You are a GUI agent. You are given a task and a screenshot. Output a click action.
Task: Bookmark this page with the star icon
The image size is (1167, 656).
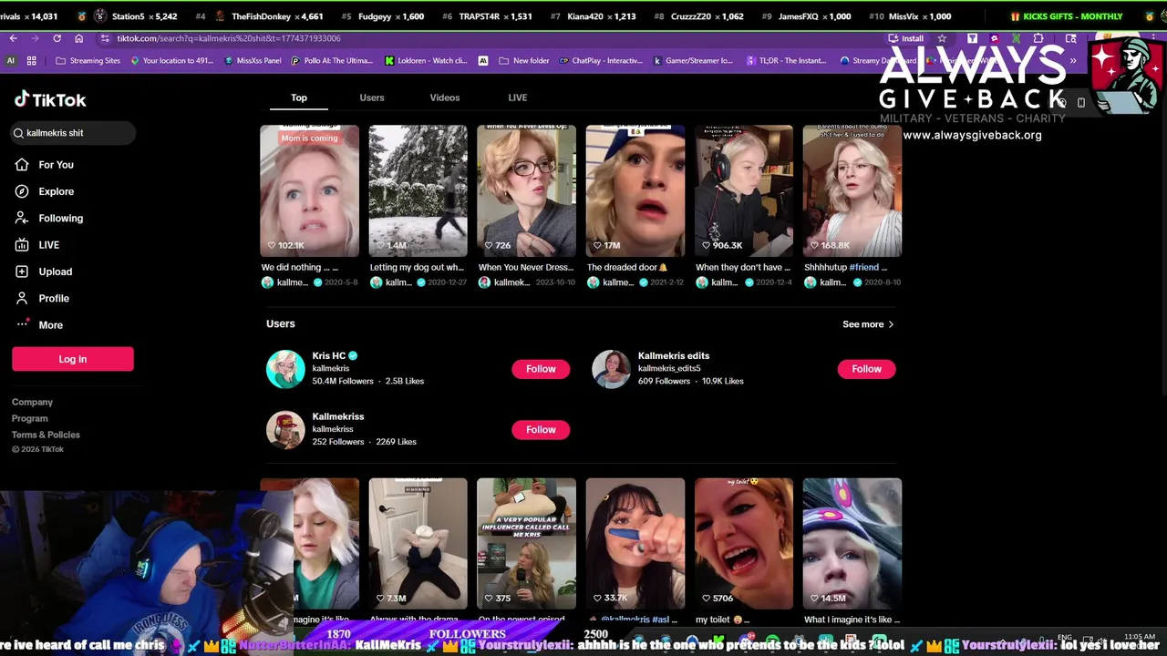(x=942, y=38)
